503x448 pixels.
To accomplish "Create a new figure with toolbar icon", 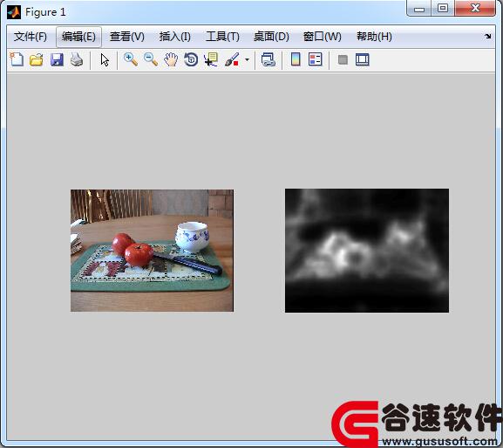I will tap(17, 59).
